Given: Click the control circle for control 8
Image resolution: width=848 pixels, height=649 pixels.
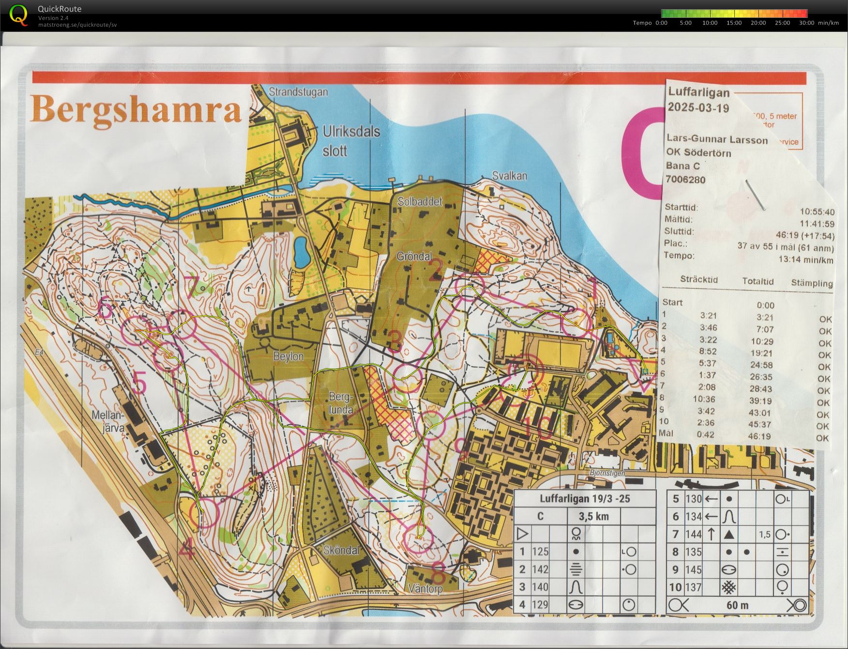Looking at the screenshot, I should point(419,537).
